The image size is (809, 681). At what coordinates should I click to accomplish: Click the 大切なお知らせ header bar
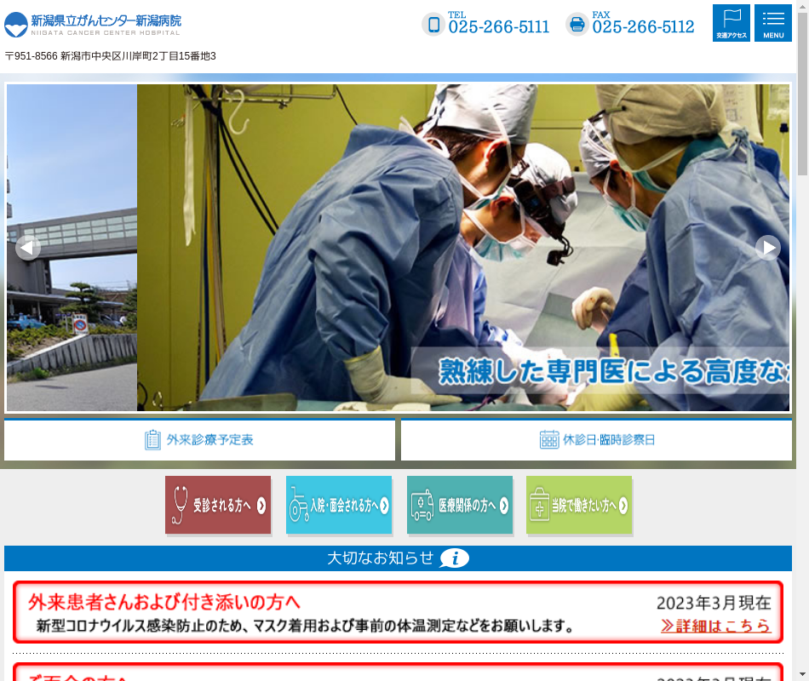398,558
